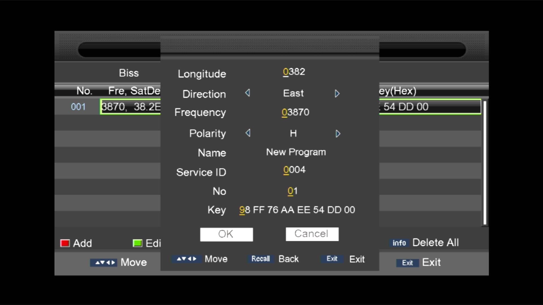Click the arrow keys Move icon in dialog

186,259
